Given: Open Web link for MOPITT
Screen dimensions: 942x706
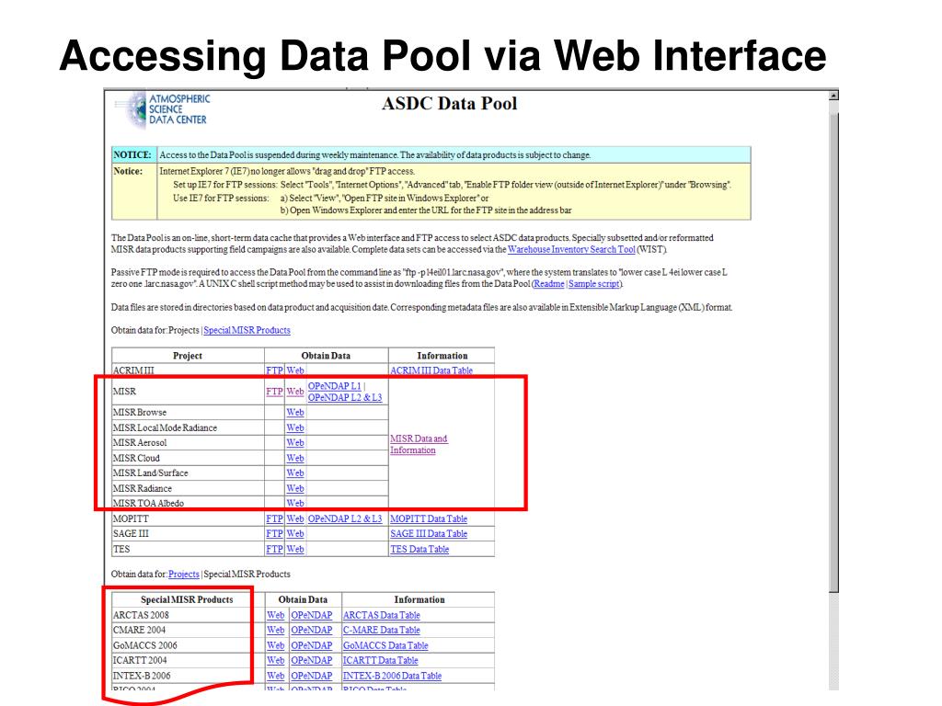Looking at the screenshot, I should (295, 518).
